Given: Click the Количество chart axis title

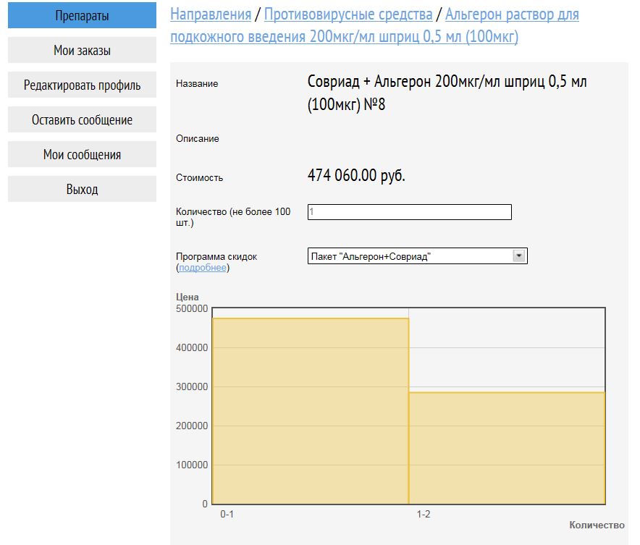Looking at the screenshot, I should pos(597,525).
